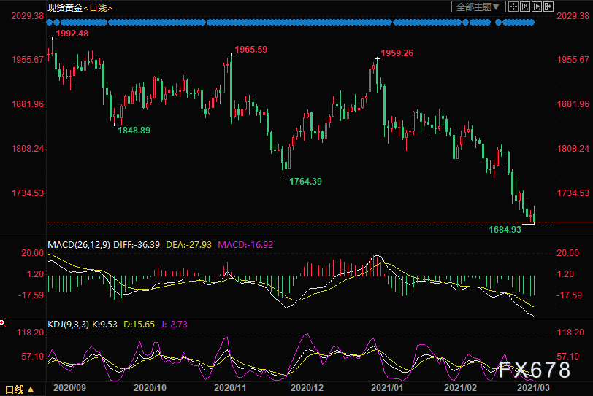
Task: Click the 2020/09 date on time axis
Action: tap(69, 388)
